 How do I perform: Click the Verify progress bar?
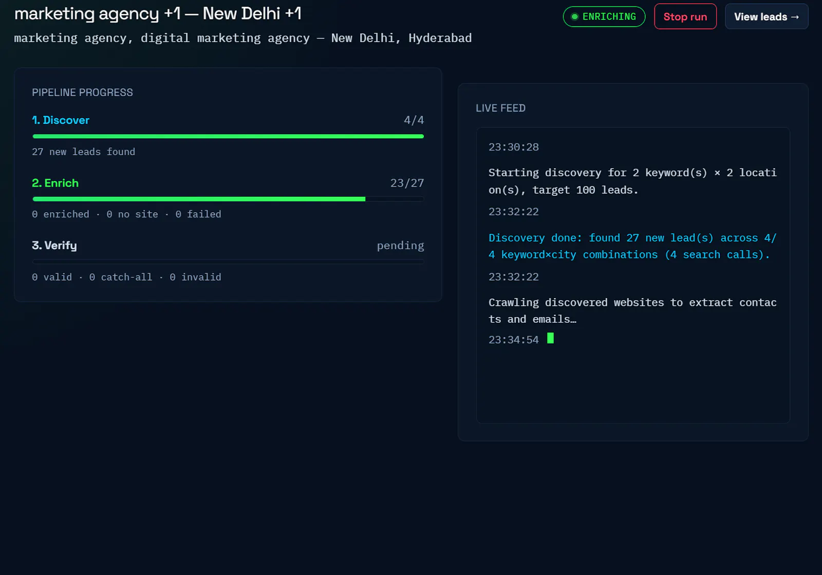228,262
